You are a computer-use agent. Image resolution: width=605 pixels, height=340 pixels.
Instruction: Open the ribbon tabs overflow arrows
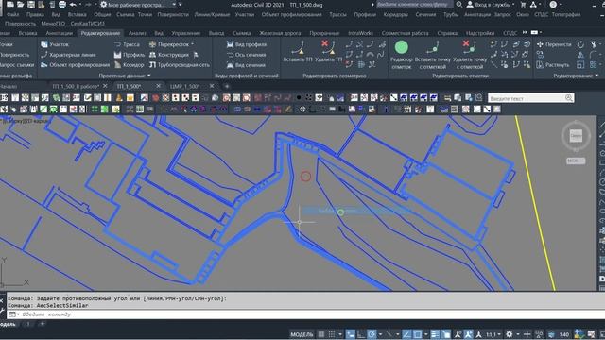point(525,33)
